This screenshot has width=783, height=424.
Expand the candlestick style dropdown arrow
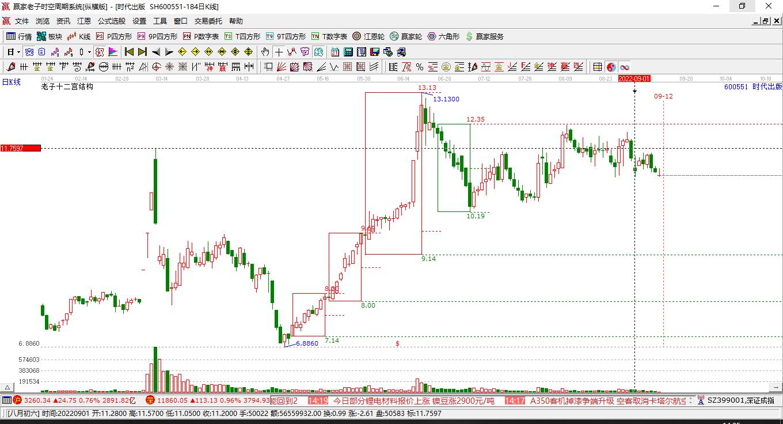pos(89,52)
